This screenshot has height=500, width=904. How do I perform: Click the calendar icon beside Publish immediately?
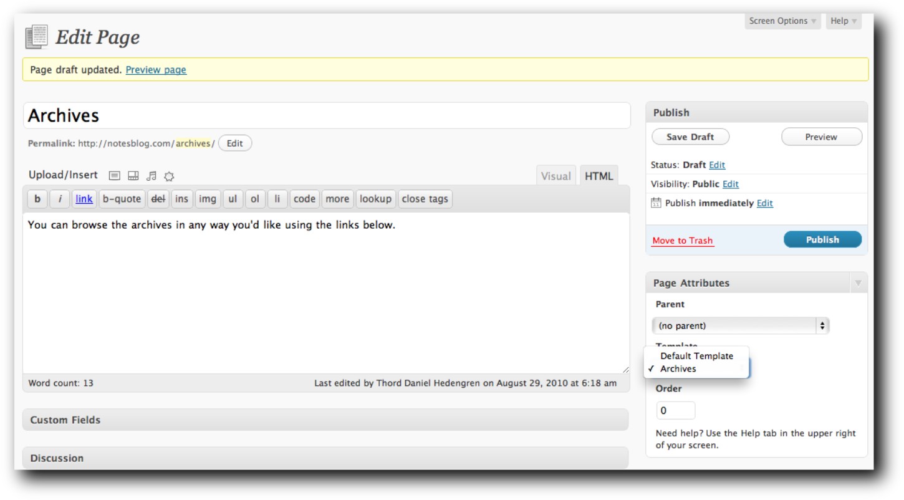(656, 203)
